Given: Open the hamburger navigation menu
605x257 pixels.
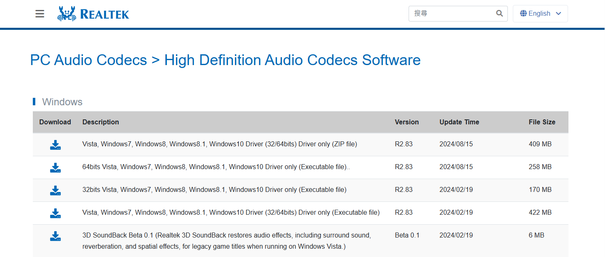Looking at the screenshot, I should 40,14.
